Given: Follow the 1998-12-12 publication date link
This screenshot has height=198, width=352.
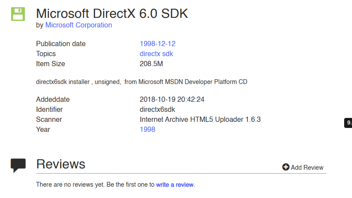Looking at the screenshot, I should 157,44.
